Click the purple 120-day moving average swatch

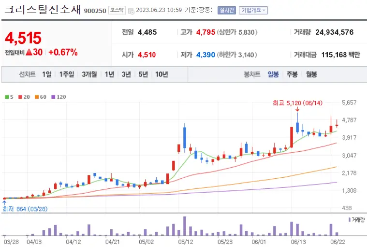point(53,97)
